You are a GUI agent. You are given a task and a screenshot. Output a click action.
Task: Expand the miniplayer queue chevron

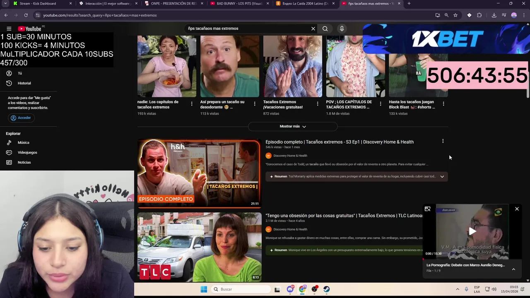[x=513, y=269]
